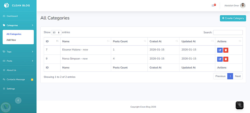Go to the Next page

238,76
